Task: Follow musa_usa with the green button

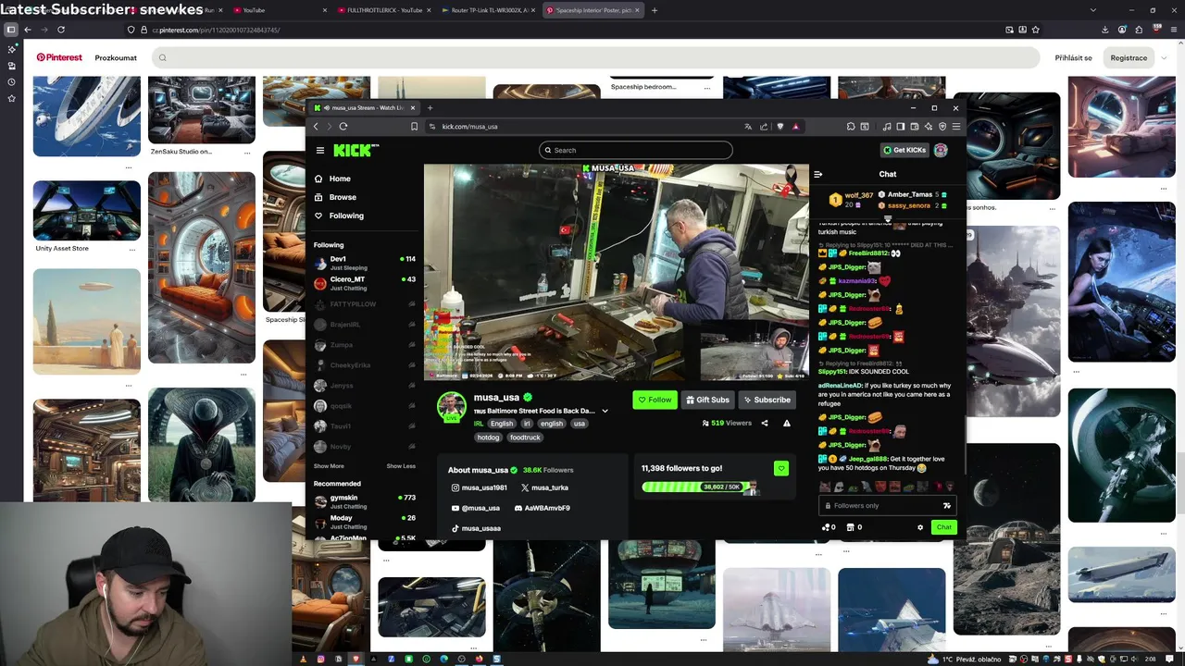Action: coord(655,400)
